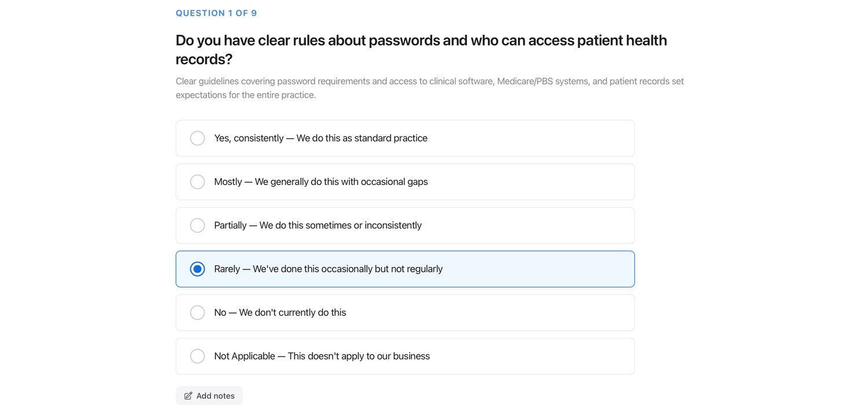Click the question heading about passwords
Screen dimensions: 868x417
421,50
